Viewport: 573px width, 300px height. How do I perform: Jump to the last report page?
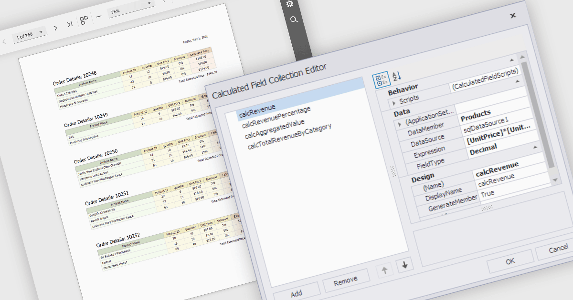pos(70,24)
